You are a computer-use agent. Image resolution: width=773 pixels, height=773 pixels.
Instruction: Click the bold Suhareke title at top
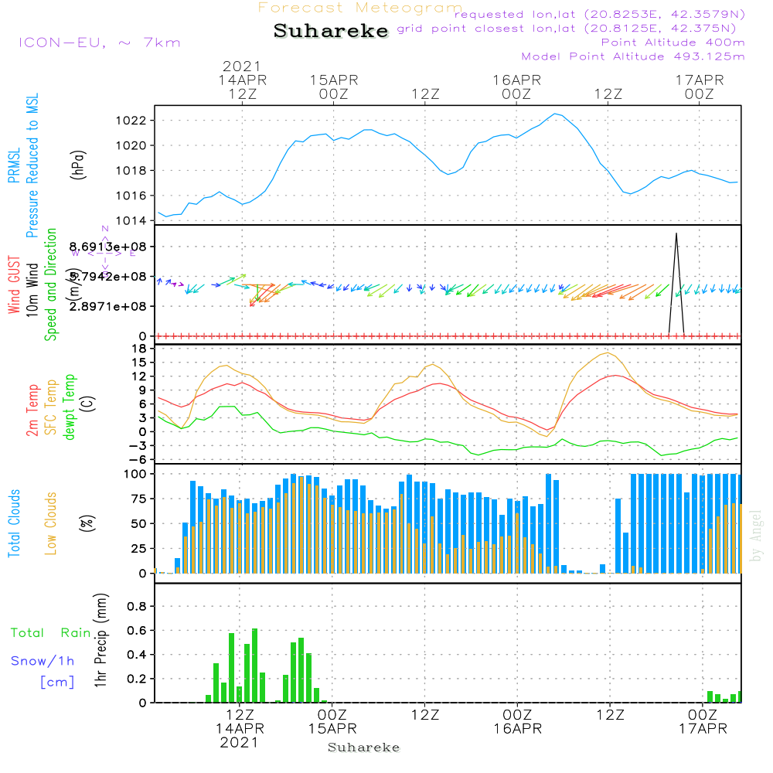click(331, 32)
